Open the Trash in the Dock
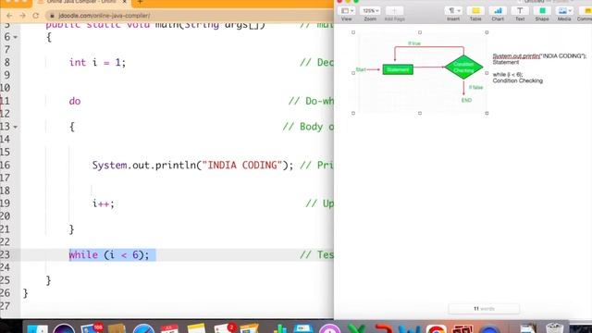592x333 pixels. pos(554,328)
